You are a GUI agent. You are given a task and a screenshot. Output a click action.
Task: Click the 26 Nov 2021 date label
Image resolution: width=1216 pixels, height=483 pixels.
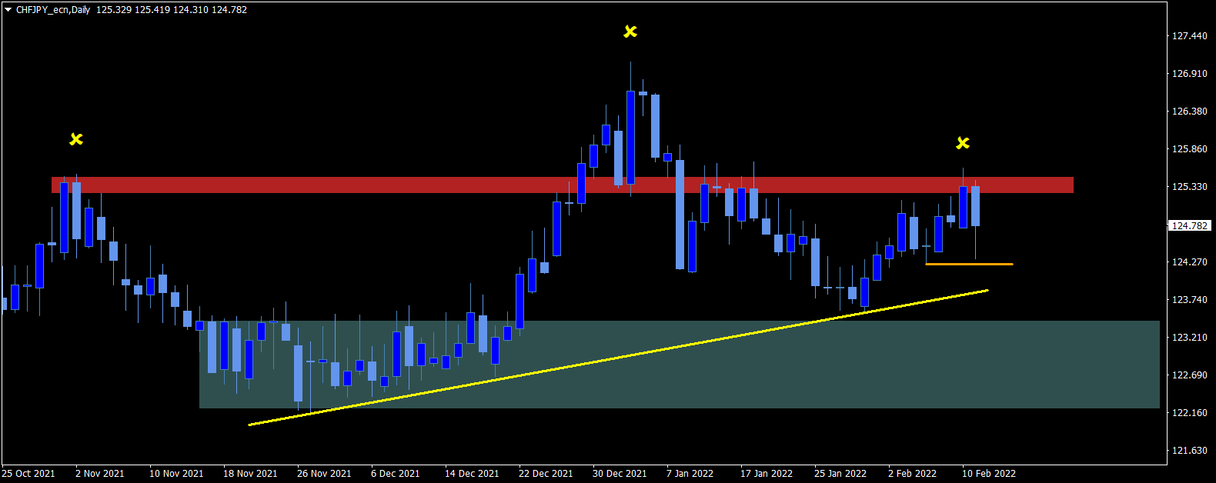coord(324,474)
